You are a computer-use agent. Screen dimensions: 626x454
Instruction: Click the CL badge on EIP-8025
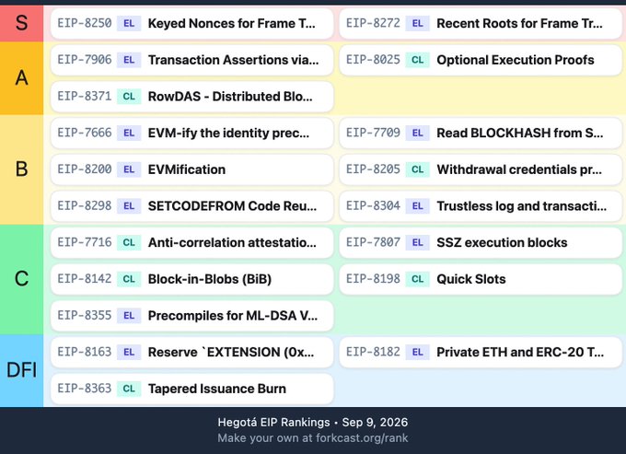(418, 60)
